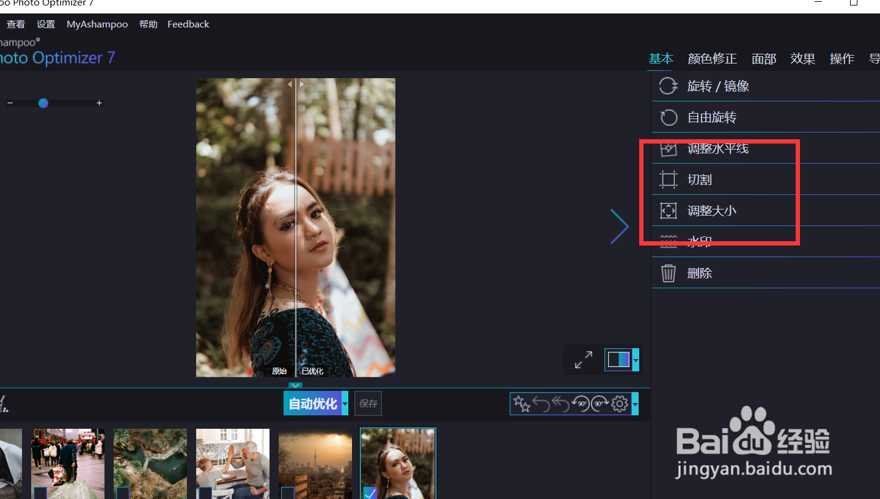Open the Feedback menu
The image size is (880, 499).
pos(188,24)
